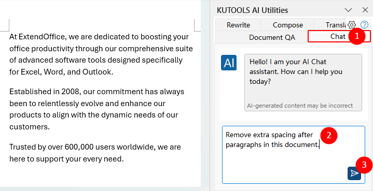Expand the pane options dropdown arrow
The image size is (373, 191).
point(348,10)
